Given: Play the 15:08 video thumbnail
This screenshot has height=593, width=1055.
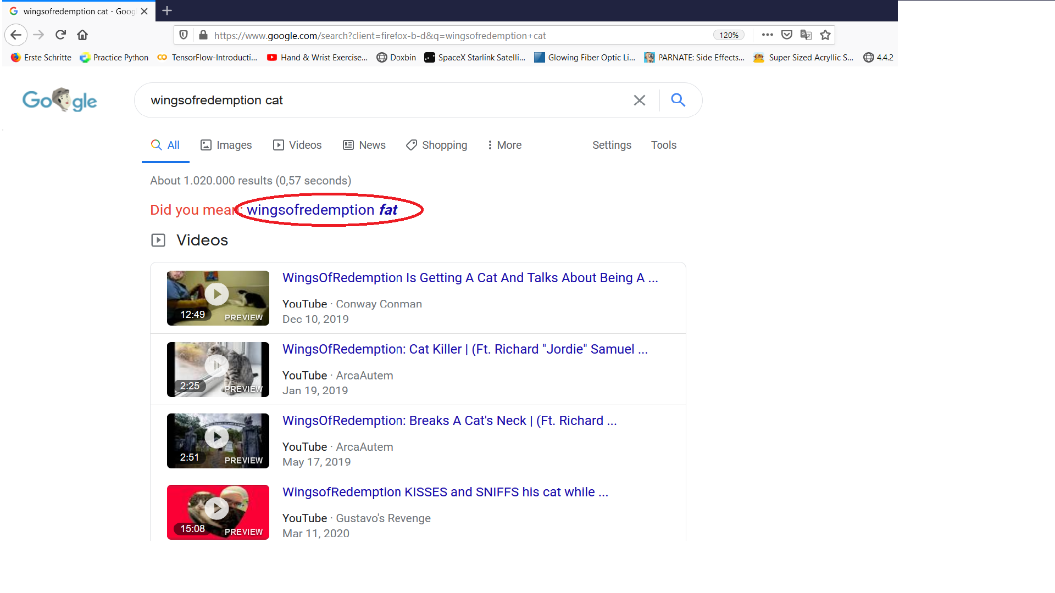Looking at the screenshot, I should click(218, 508).
